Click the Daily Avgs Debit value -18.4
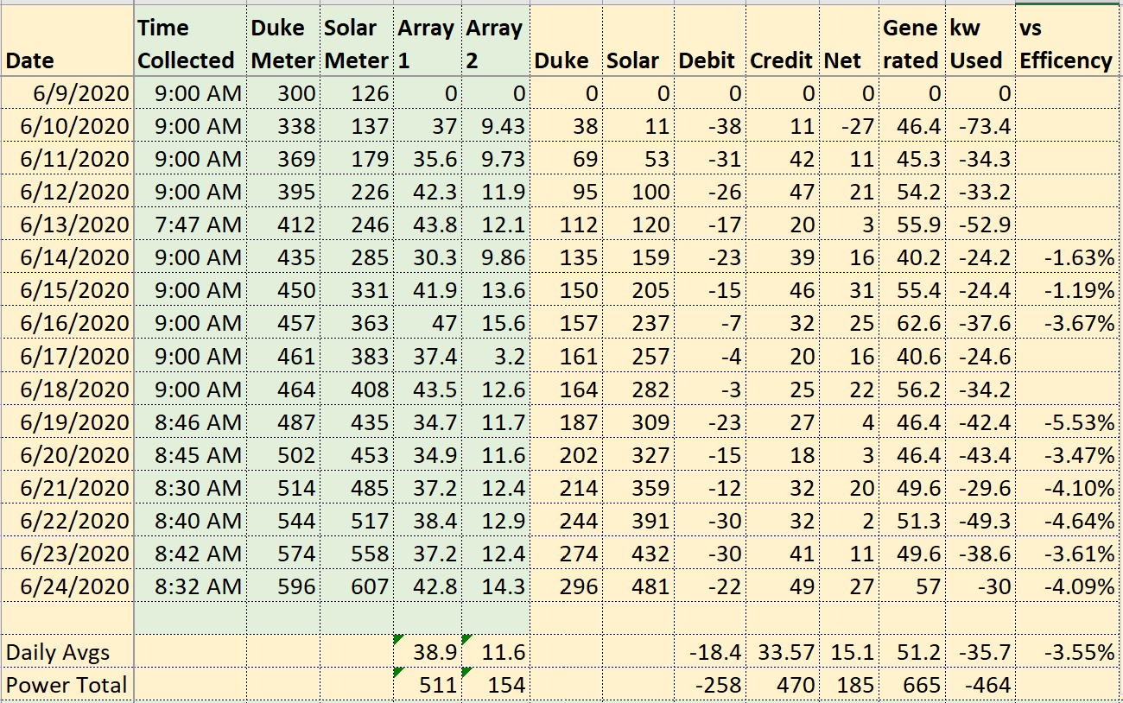Screen dimensions: 1123x703 tap(710, 651)
